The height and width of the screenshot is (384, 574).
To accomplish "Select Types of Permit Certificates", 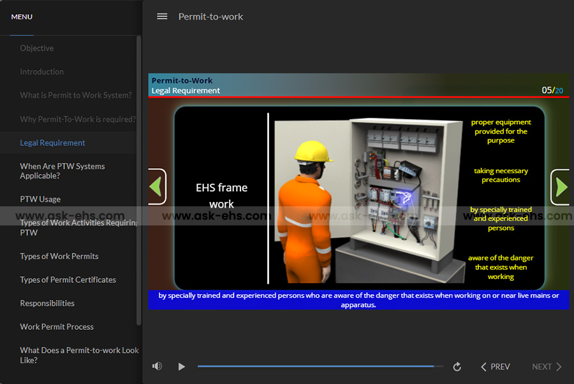I will pyautogui.click(x=68, y=280).
